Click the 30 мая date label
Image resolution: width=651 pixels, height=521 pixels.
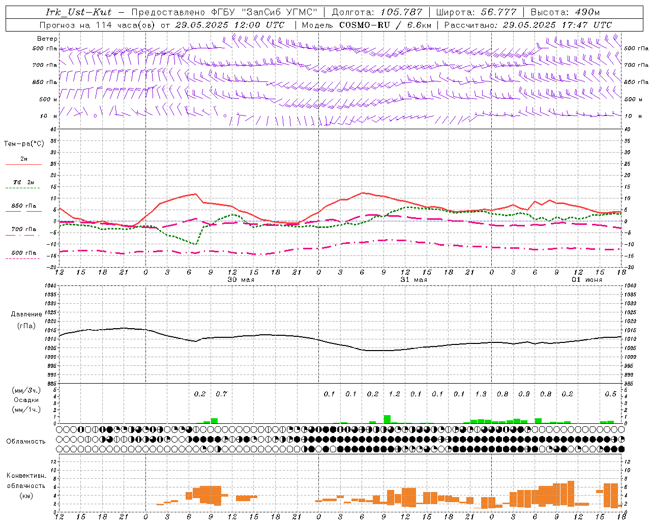(241, 280)
